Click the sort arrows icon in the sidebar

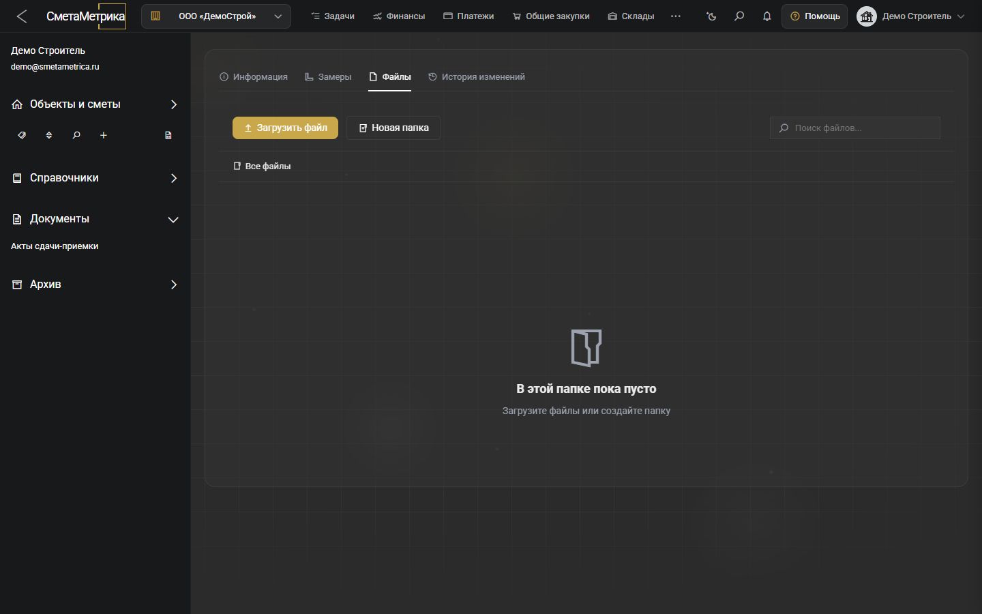(x=49, y=135)
